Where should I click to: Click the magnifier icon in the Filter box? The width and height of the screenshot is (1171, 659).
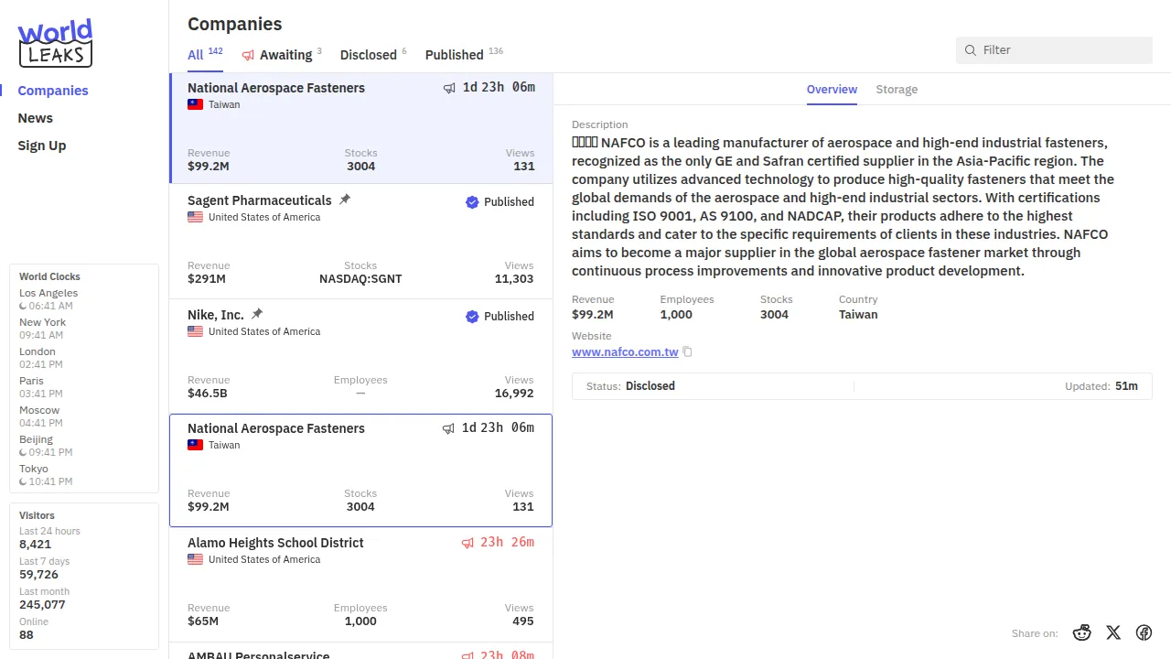[971, 50]
